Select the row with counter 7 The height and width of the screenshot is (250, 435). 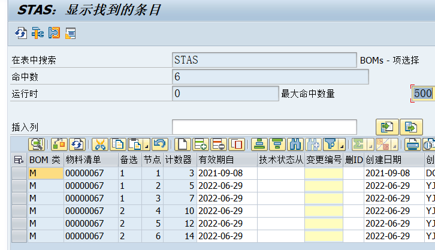[x=19, y=198]
